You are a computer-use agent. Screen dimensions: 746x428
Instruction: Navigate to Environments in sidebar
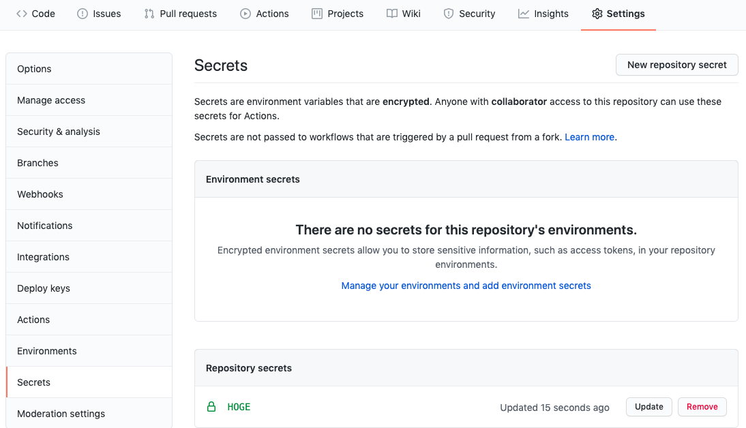point(47,351)
